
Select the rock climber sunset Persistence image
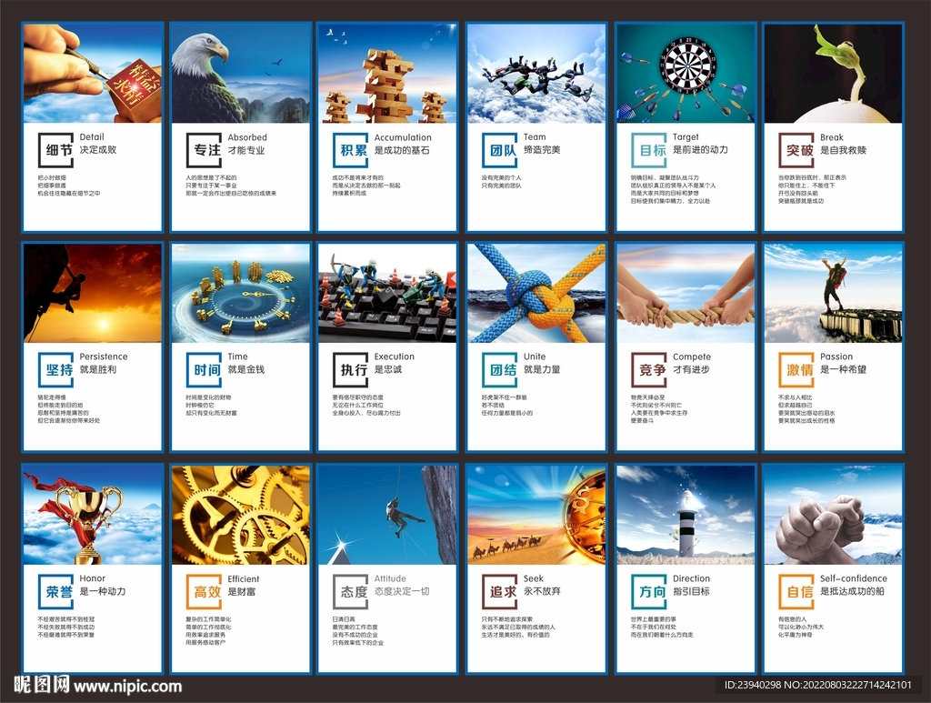[93, 293]
